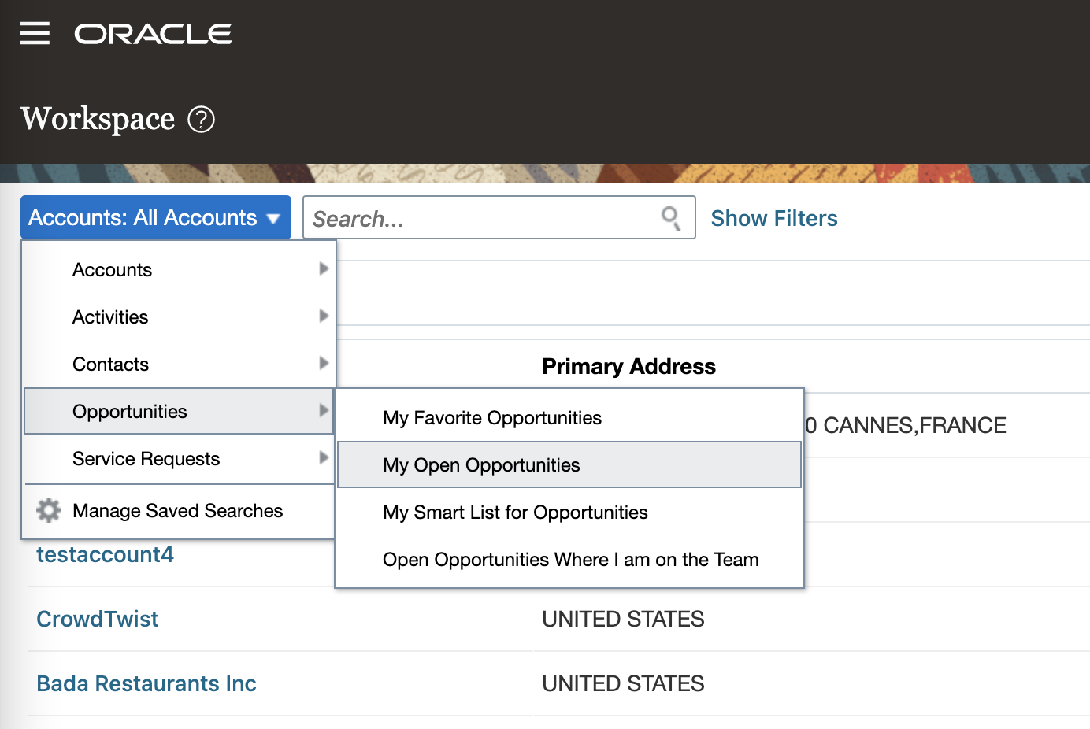This screenshot has width=1090, height=729.
Task: Expand the Service Requests submenu arrow
Action: (x=324, y=457)
